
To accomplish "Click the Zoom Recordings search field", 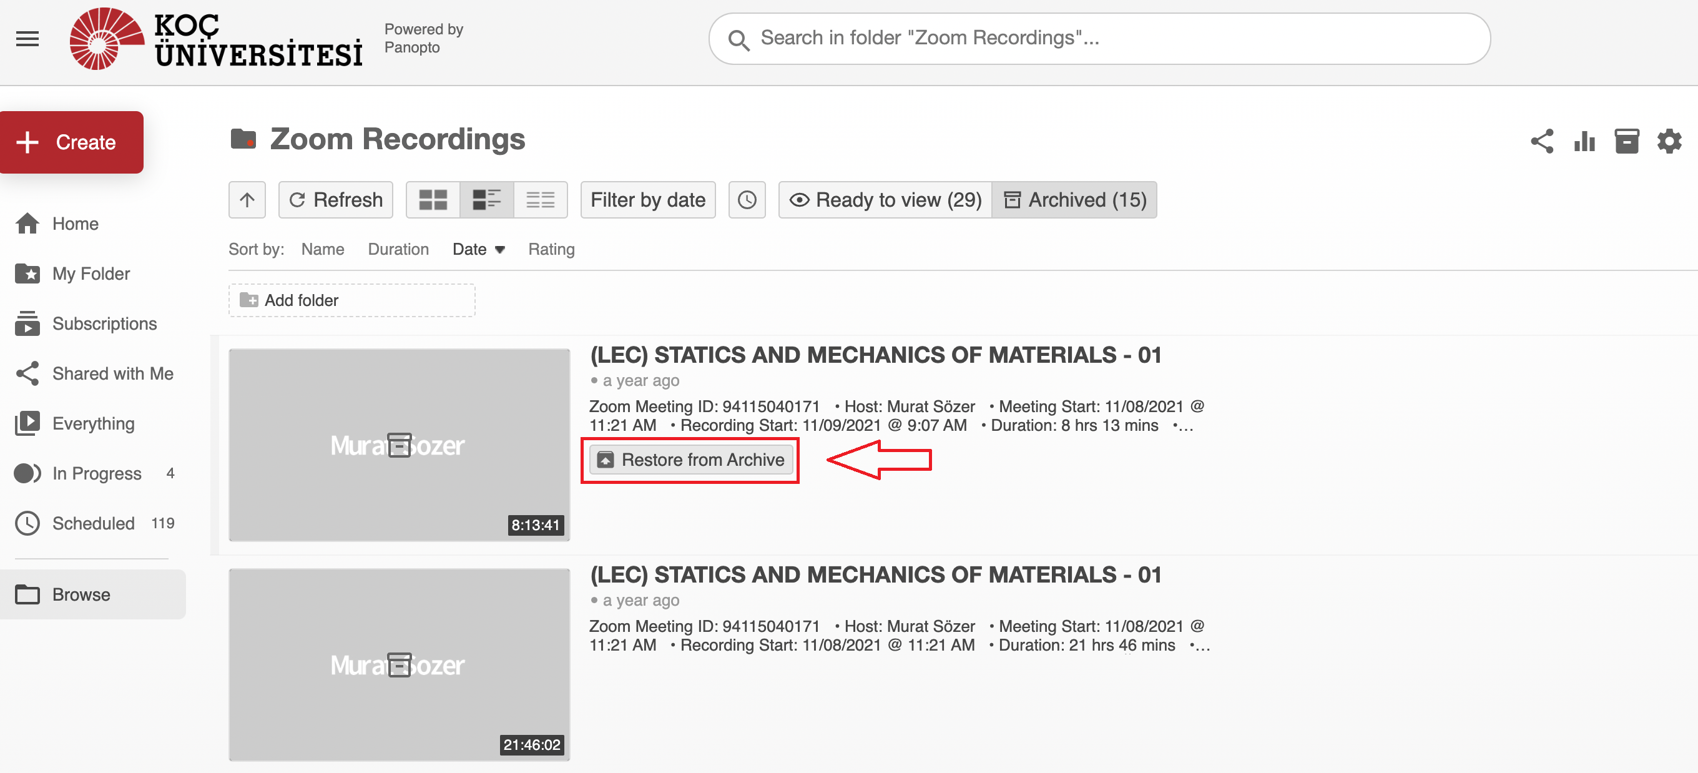I will (x=1114, y=38).
